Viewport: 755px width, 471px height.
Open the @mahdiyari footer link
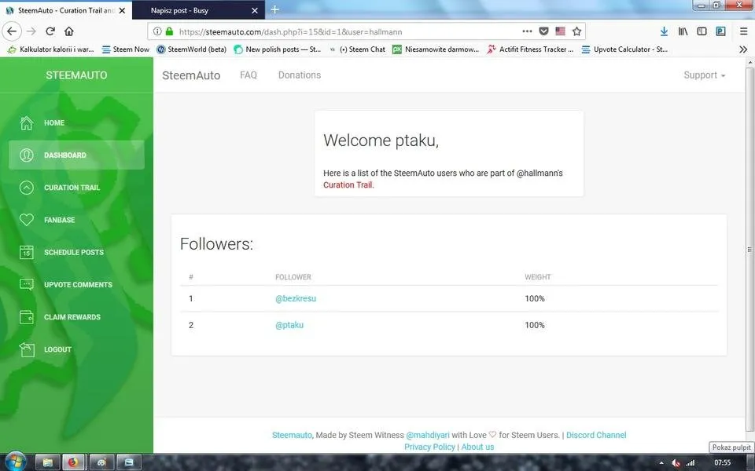coord(428,435)
